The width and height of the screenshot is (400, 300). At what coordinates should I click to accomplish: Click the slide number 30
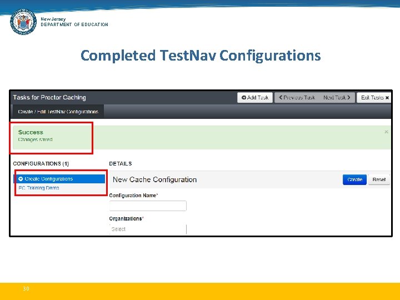(26, 288)
